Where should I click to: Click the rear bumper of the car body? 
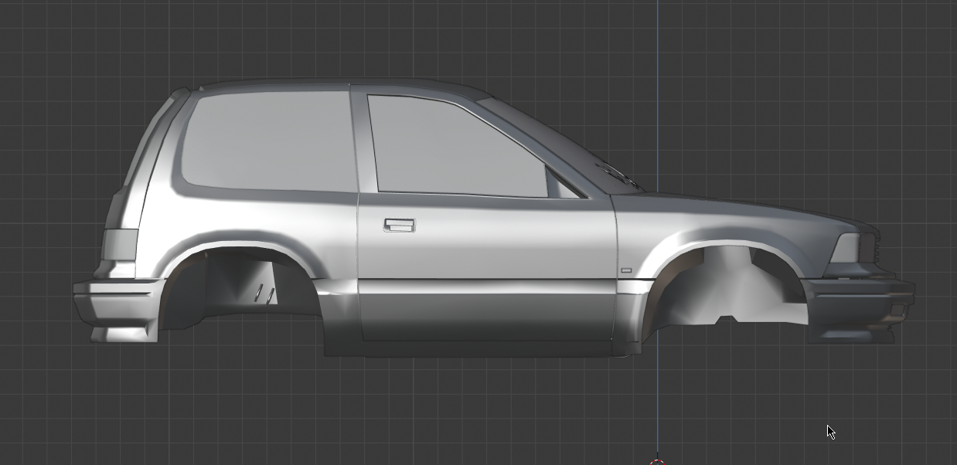(x=120, y=309)
